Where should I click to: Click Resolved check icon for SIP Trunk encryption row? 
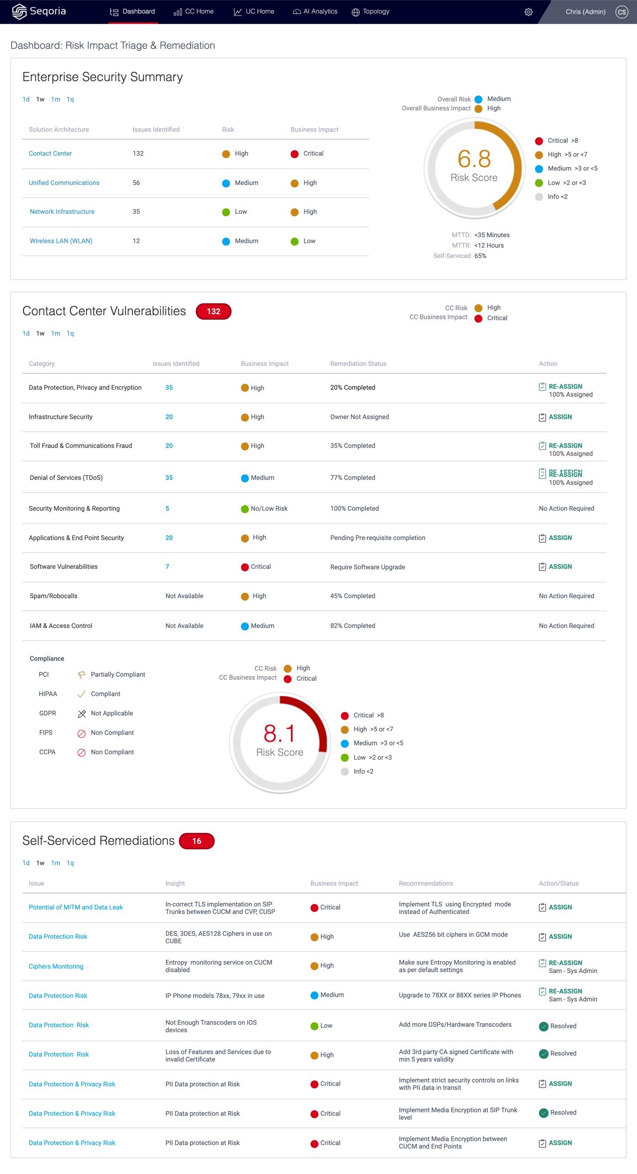pos(544,1112)
